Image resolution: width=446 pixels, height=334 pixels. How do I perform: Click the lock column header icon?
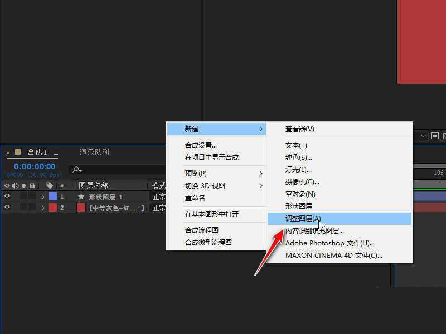pos(32,186)
